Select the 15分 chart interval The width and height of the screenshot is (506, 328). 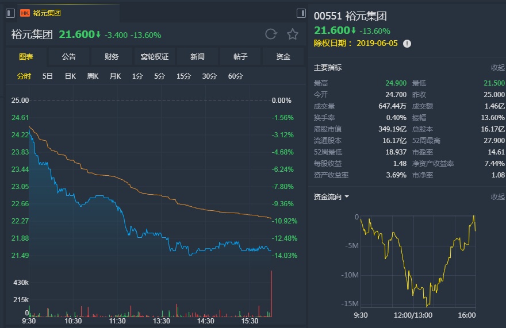(x=183, y=76)
